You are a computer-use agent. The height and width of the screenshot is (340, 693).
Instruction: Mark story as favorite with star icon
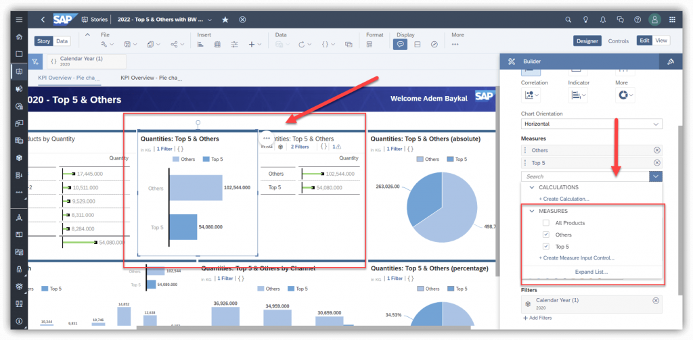tap(225, 20)
